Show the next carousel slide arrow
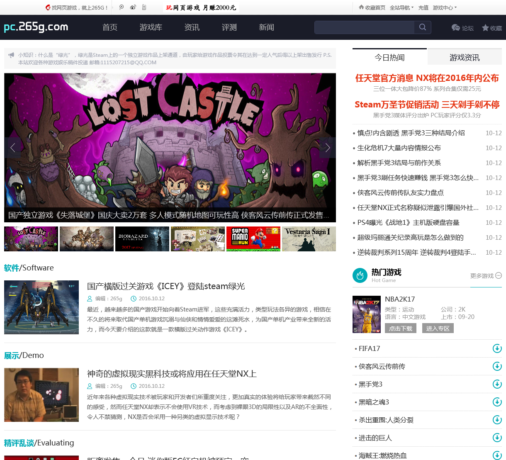 tap(328, 147)
